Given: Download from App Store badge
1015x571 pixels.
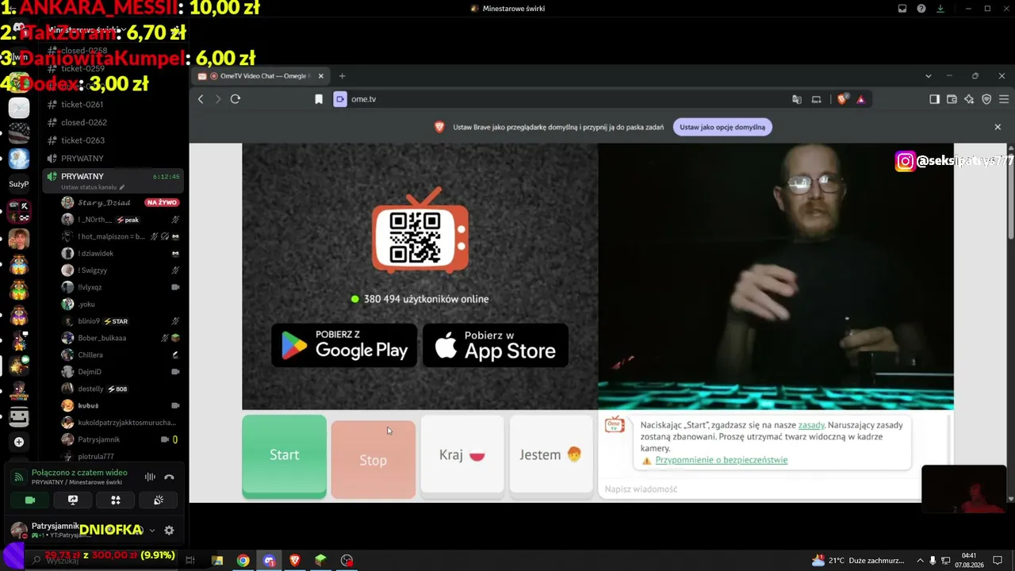Looking at the screenshot, I should click(x=496, y=345).
